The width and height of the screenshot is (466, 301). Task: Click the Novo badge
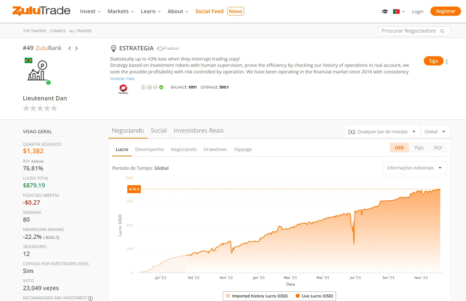click(235, 11)
